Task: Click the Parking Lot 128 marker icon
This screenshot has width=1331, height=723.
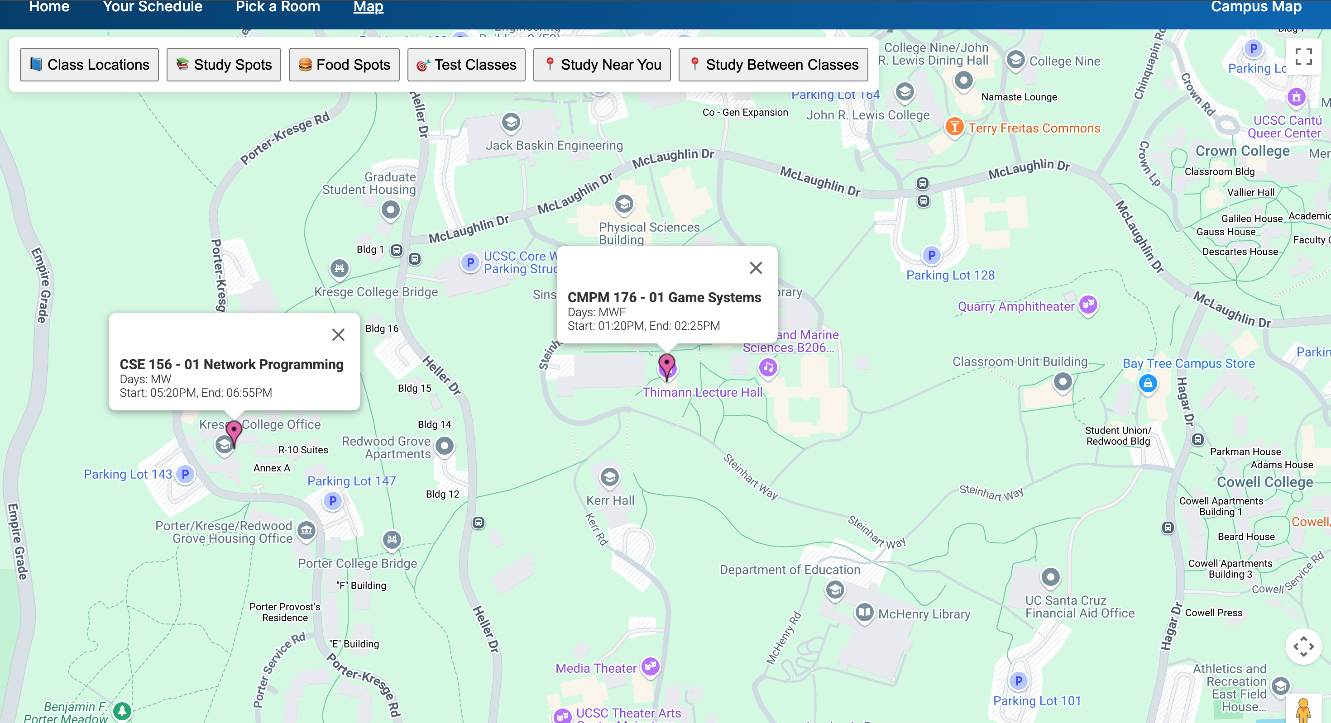Action: [x=931, y=255]
